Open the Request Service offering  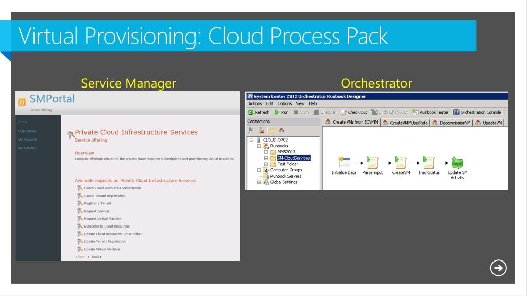click(96, 211)
